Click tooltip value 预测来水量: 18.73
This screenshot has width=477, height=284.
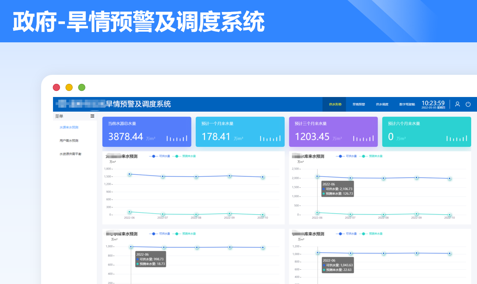coord(152,264)
